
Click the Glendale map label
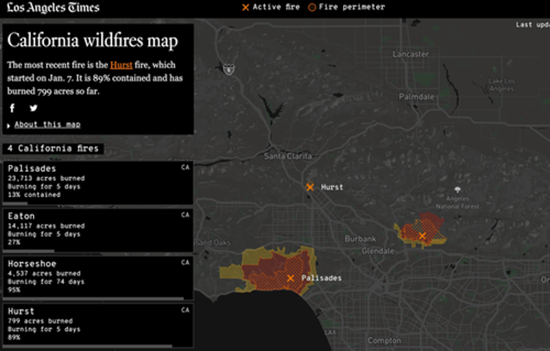click(377, 250)
